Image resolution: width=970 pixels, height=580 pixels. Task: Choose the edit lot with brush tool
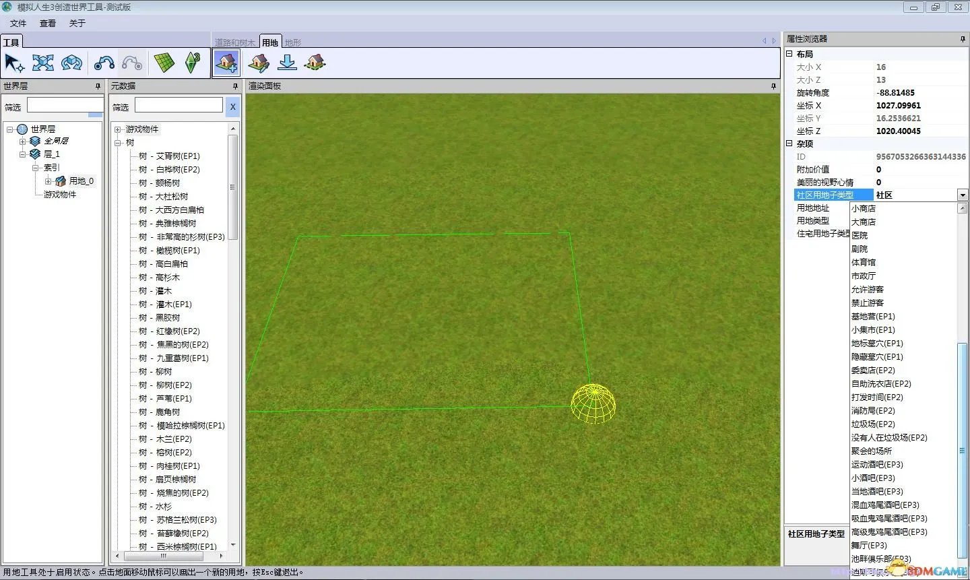click(259, 63)
